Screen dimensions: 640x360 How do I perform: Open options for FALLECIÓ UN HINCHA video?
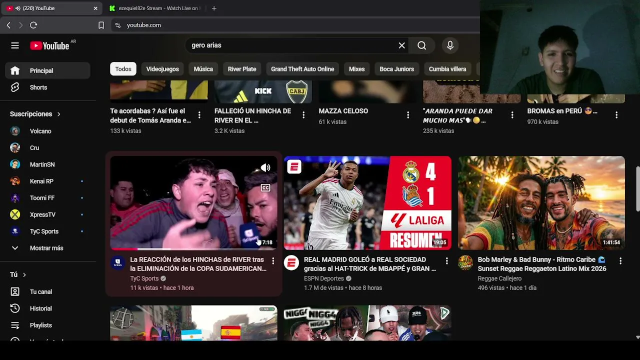303,115
